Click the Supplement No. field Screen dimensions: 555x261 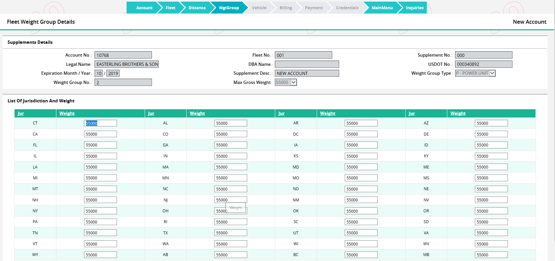click(x=484, y=55)
